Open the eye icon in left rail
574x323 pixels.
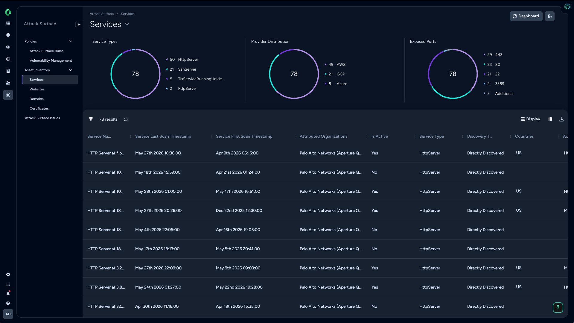click(8, 47)
